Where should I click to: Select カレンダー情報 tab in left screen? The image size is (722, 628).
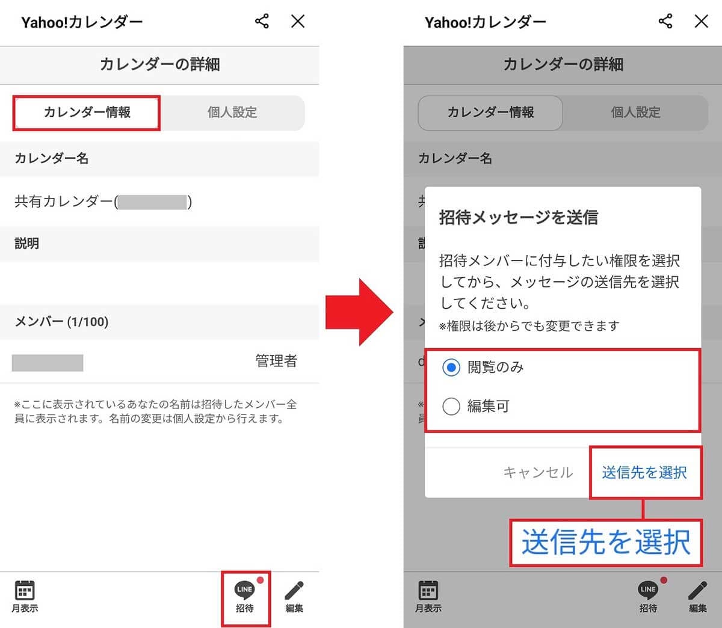pyautogui.click(x=87, y=112)
